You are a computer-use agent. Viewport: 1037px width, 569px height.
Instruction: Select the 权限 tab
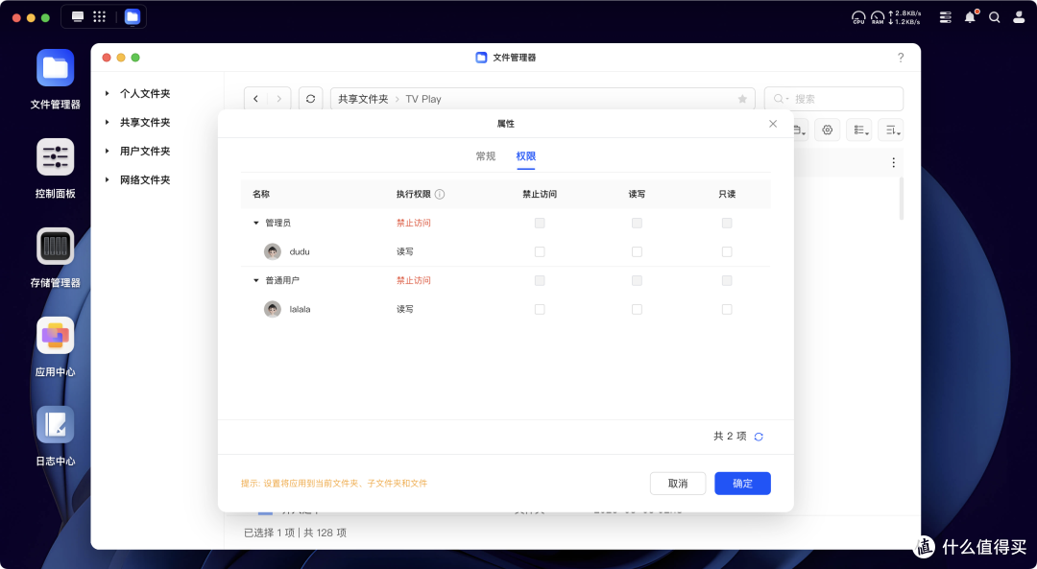point(526,156)
